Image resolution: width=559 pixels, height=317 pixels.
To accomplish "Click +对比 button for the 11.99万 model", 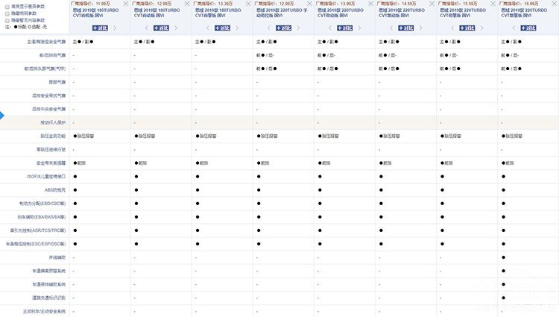I will pos(101,28).
